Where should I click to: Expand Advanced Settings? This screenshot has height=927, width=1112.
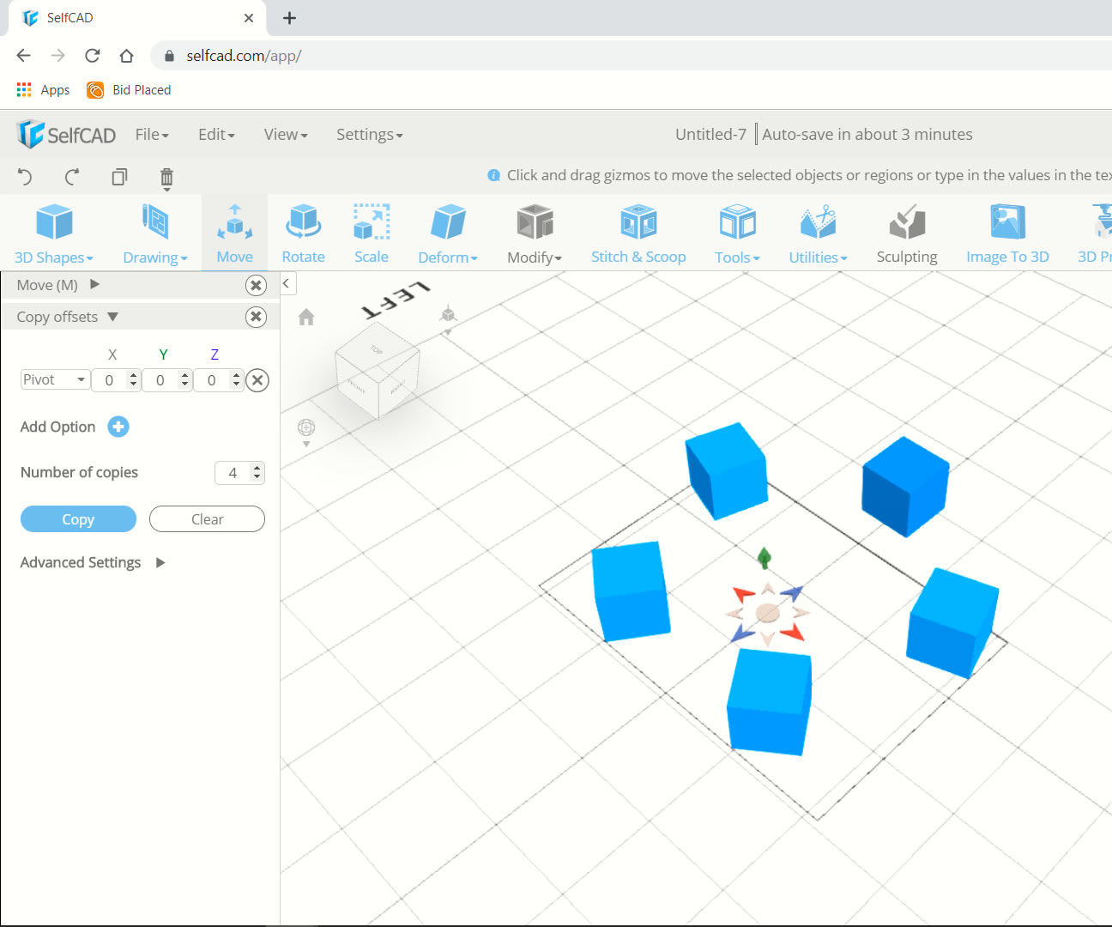(x=160, y=563)
